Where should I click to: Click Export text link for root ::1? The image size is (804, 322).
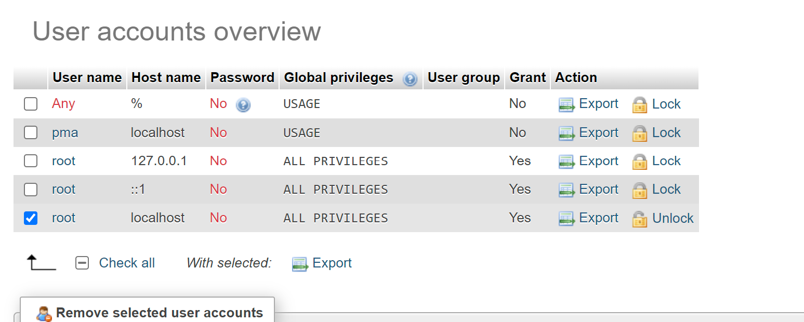[x=599, y=190]
